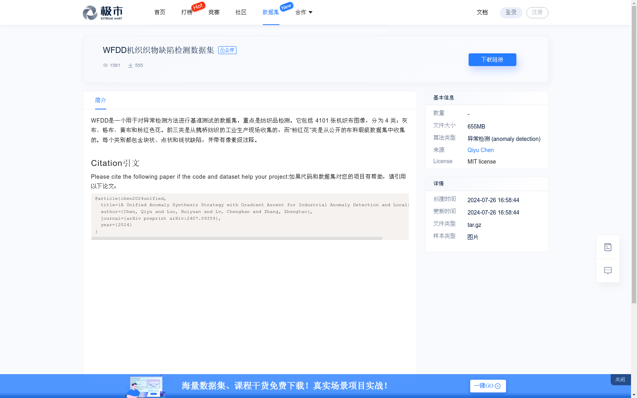Click the 655MB file size value

click(x=476, y=127)
